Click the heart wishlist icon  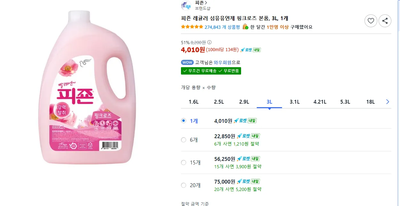click(x=371, y=21)
